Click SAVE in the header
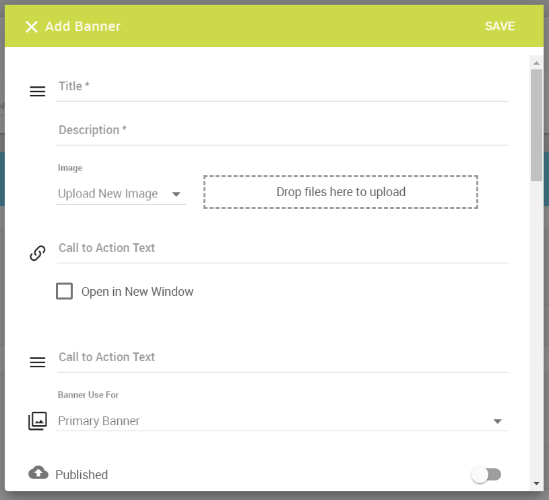 pos(500,26)
